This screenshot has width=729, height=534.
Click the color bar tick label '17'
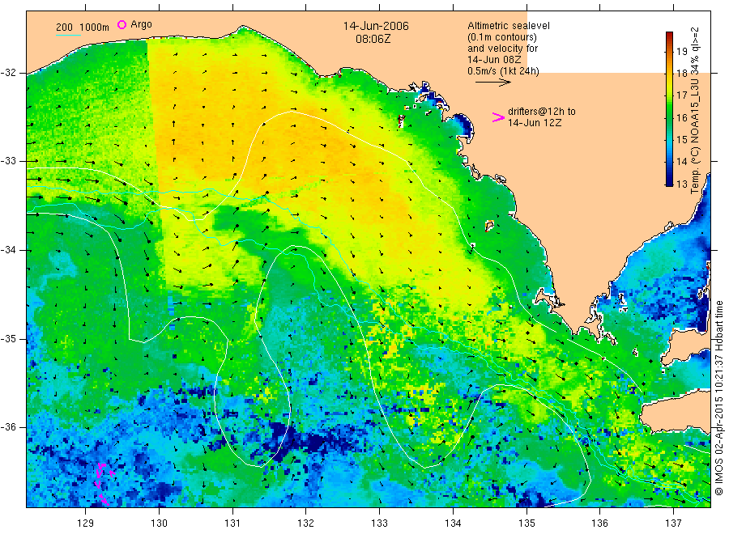[681, 95]
